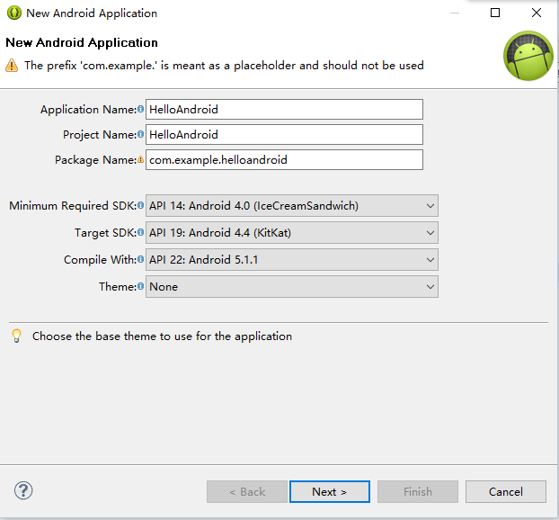Click info icon beside Minimum Required SDK
The image size is (559, 520).
pyautogui.click(x=140, y=206)
